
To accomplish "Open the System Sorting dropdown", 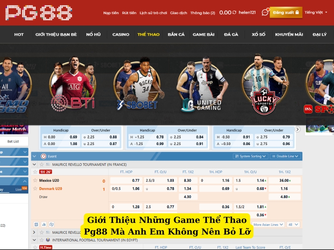I will (250, 156).
